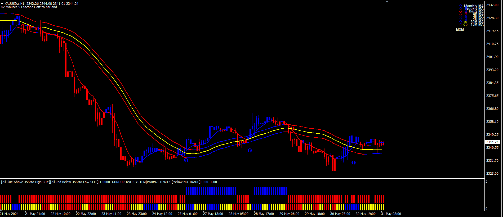Click the 2384.35 price axis label

tap(492, 83)
